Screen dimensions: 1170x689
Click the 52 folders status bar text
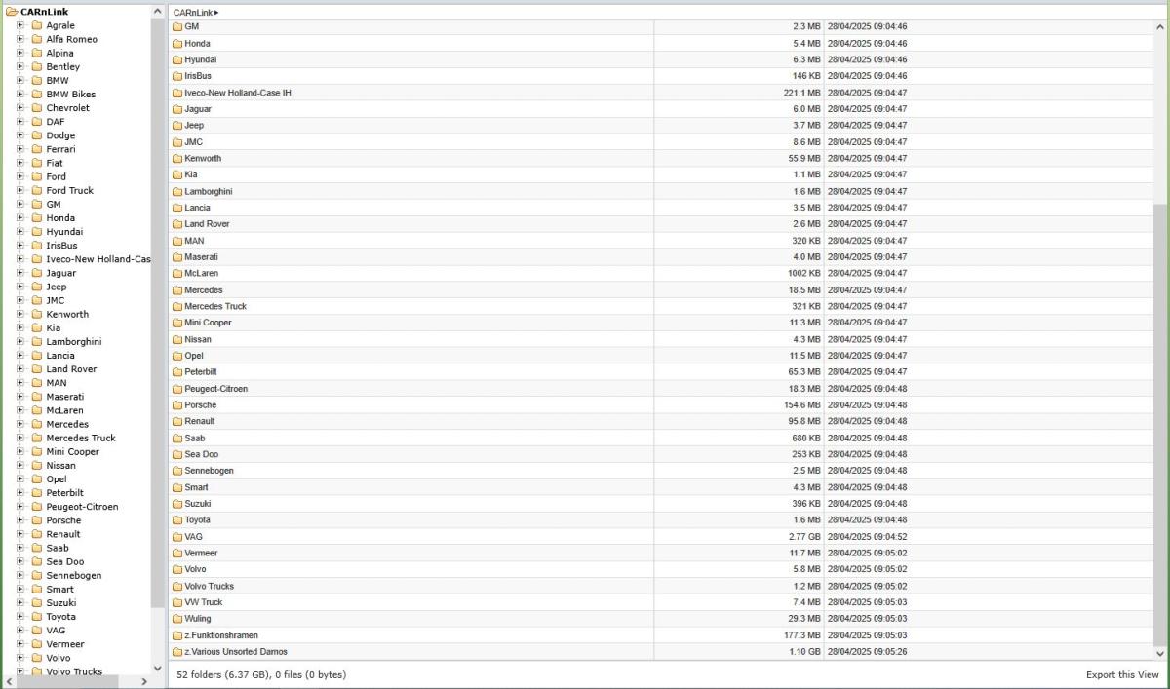tap(261, 674)
